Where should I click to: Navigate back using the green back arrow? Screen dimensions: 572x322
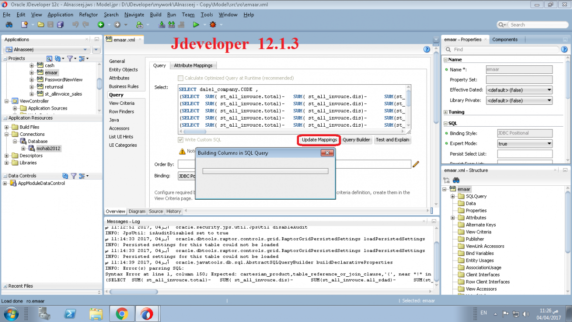click(101, 24)
